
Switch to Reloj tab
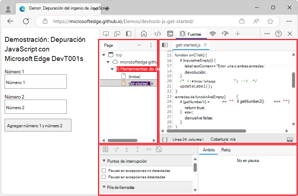(x=226, y=150)
